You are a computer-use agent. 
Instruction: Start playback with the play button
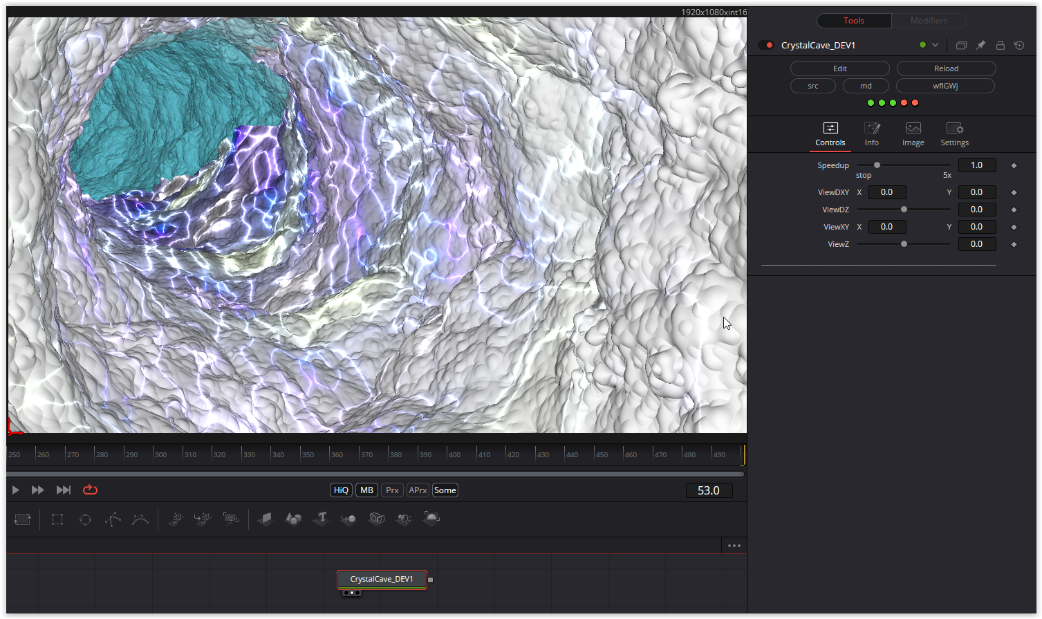[15, 490]
